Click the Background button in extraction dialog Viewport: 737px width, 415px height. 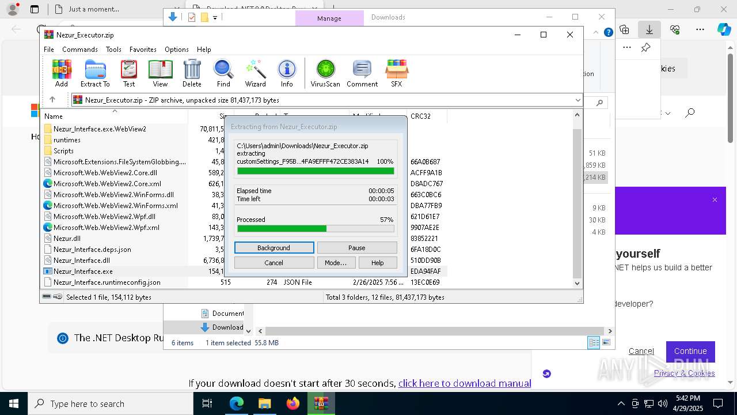(274, 248)
